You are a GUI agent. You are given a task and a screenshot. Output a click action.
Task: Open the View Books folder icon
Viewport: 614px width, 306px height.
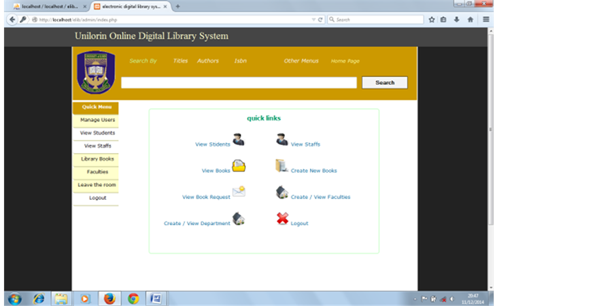point(239,166)
